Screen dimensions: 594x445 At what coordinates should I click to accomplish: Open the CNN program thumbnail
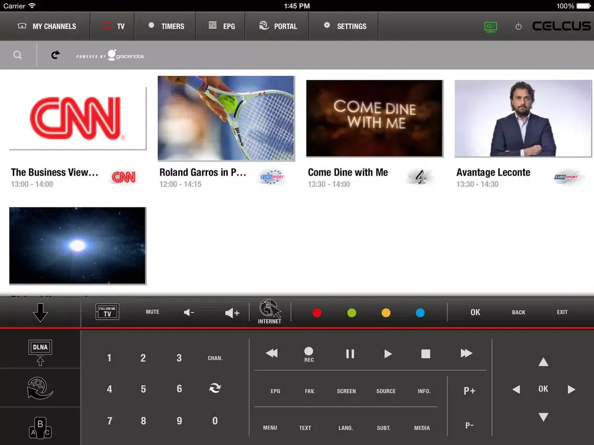pos(78,118)
